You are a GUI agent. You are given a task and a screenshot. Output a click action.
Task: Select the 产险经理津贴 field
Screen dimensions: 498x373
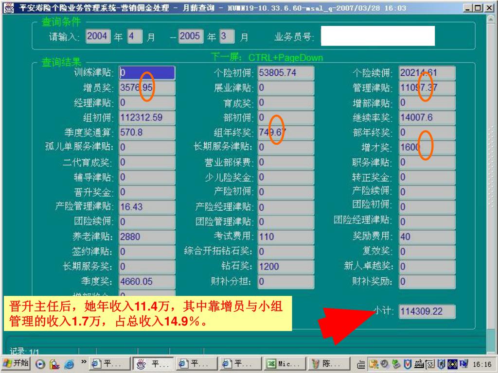(x=285, y=207)
